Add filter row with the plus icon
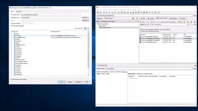This screenshot has height=111, width=198. [195, 25]
